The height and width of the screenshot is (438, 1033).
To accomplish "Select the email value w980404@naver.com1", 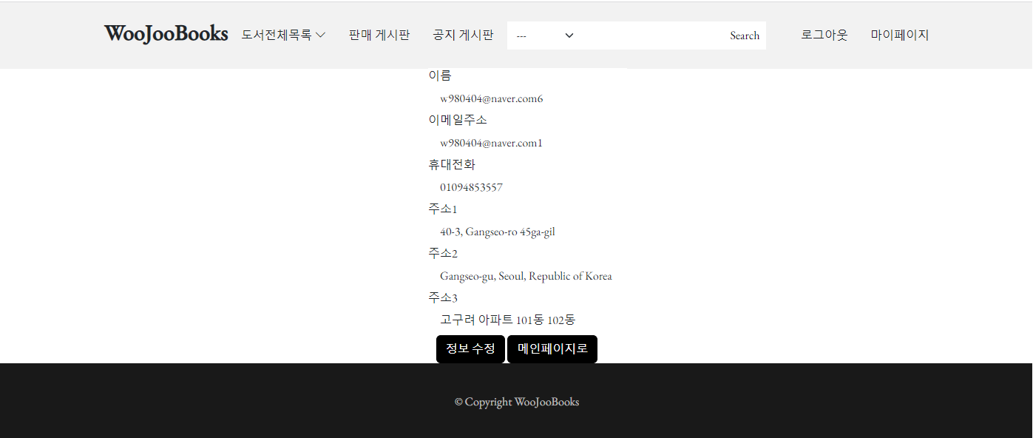I will click(x=492, y=143).
